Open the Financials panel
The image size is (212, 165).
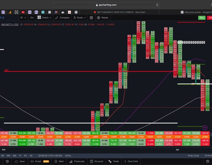[77, 161]
